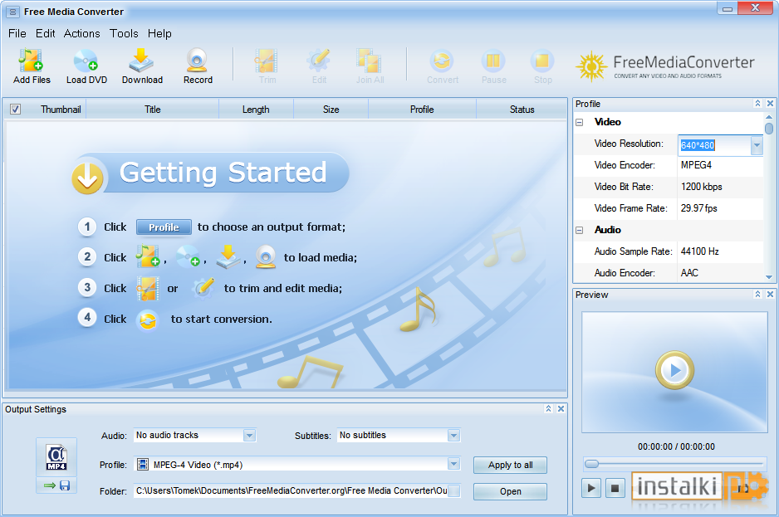Viewport: 779px width, 517px height.
Task: Click the video file icon in Profile field
Action: point(143,465)
